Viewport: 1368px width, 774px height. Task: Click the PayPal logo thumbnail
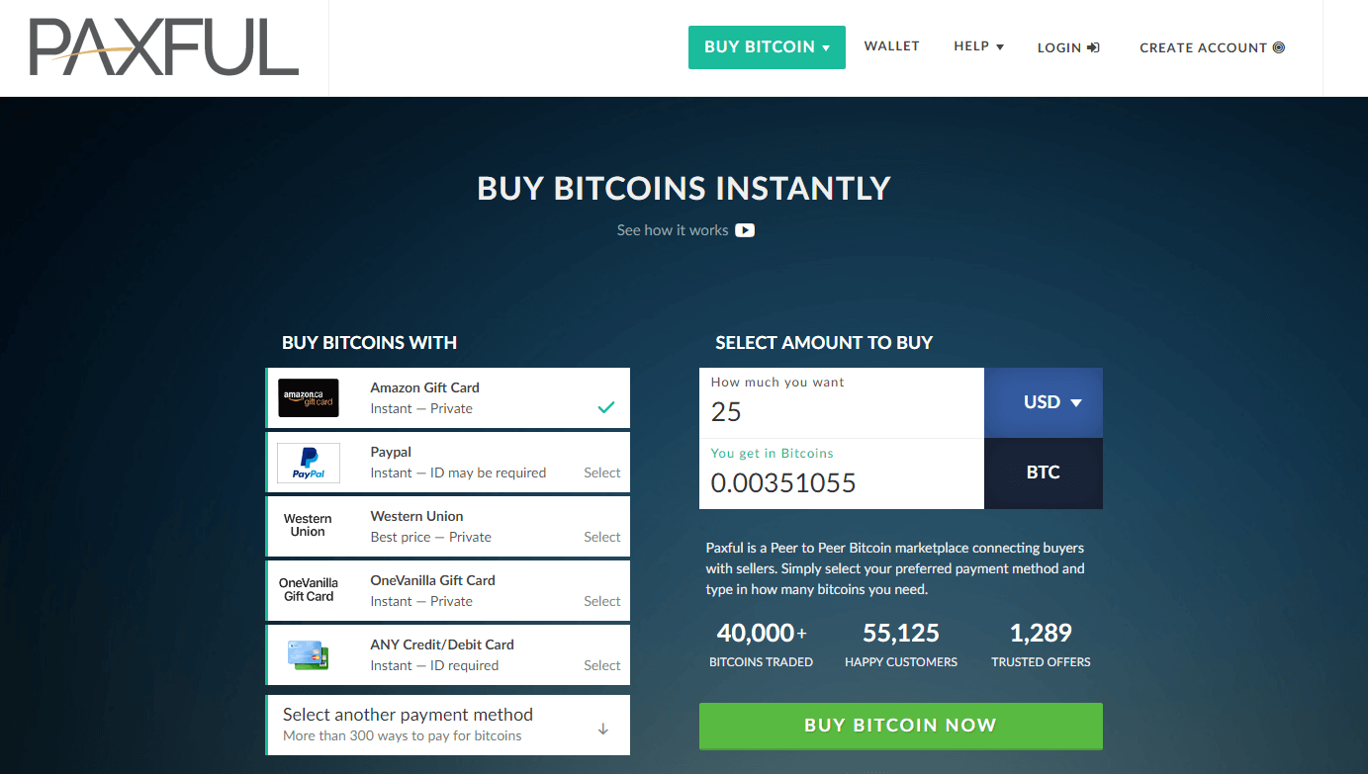tap(309, 463)
